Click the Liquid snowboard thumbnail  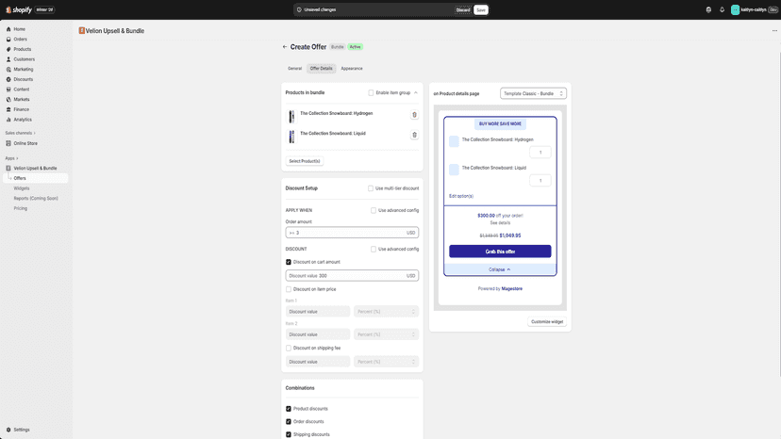pyautogui.click(x=291, y=137)
